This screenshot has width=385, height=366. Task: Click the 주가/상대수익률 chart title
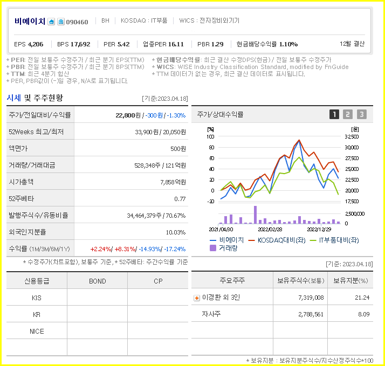[220, 114]
